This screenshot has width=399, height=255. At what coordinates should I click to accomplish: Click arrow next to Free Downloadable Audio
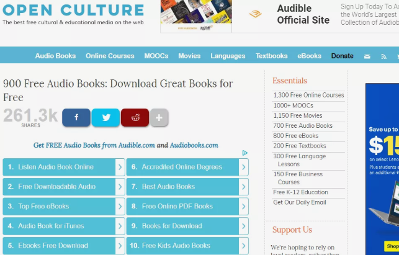120,187
